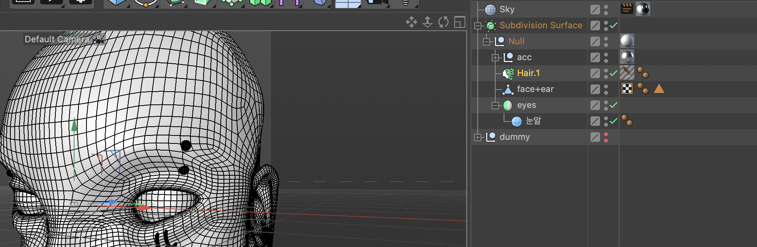Select the material tag on Sky
Viewport: 757px width, 247px height.
point(643,9)
